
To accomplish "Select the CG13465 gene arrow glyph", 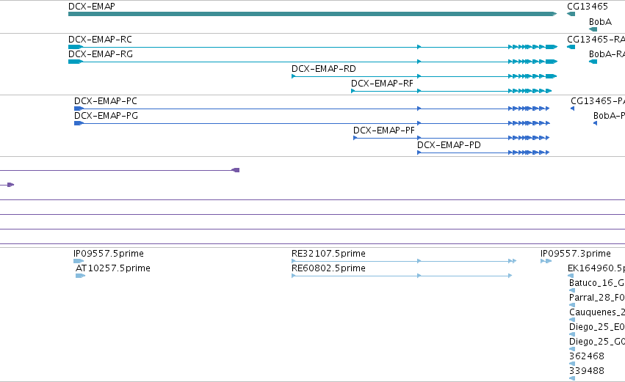I will [571, 14].
